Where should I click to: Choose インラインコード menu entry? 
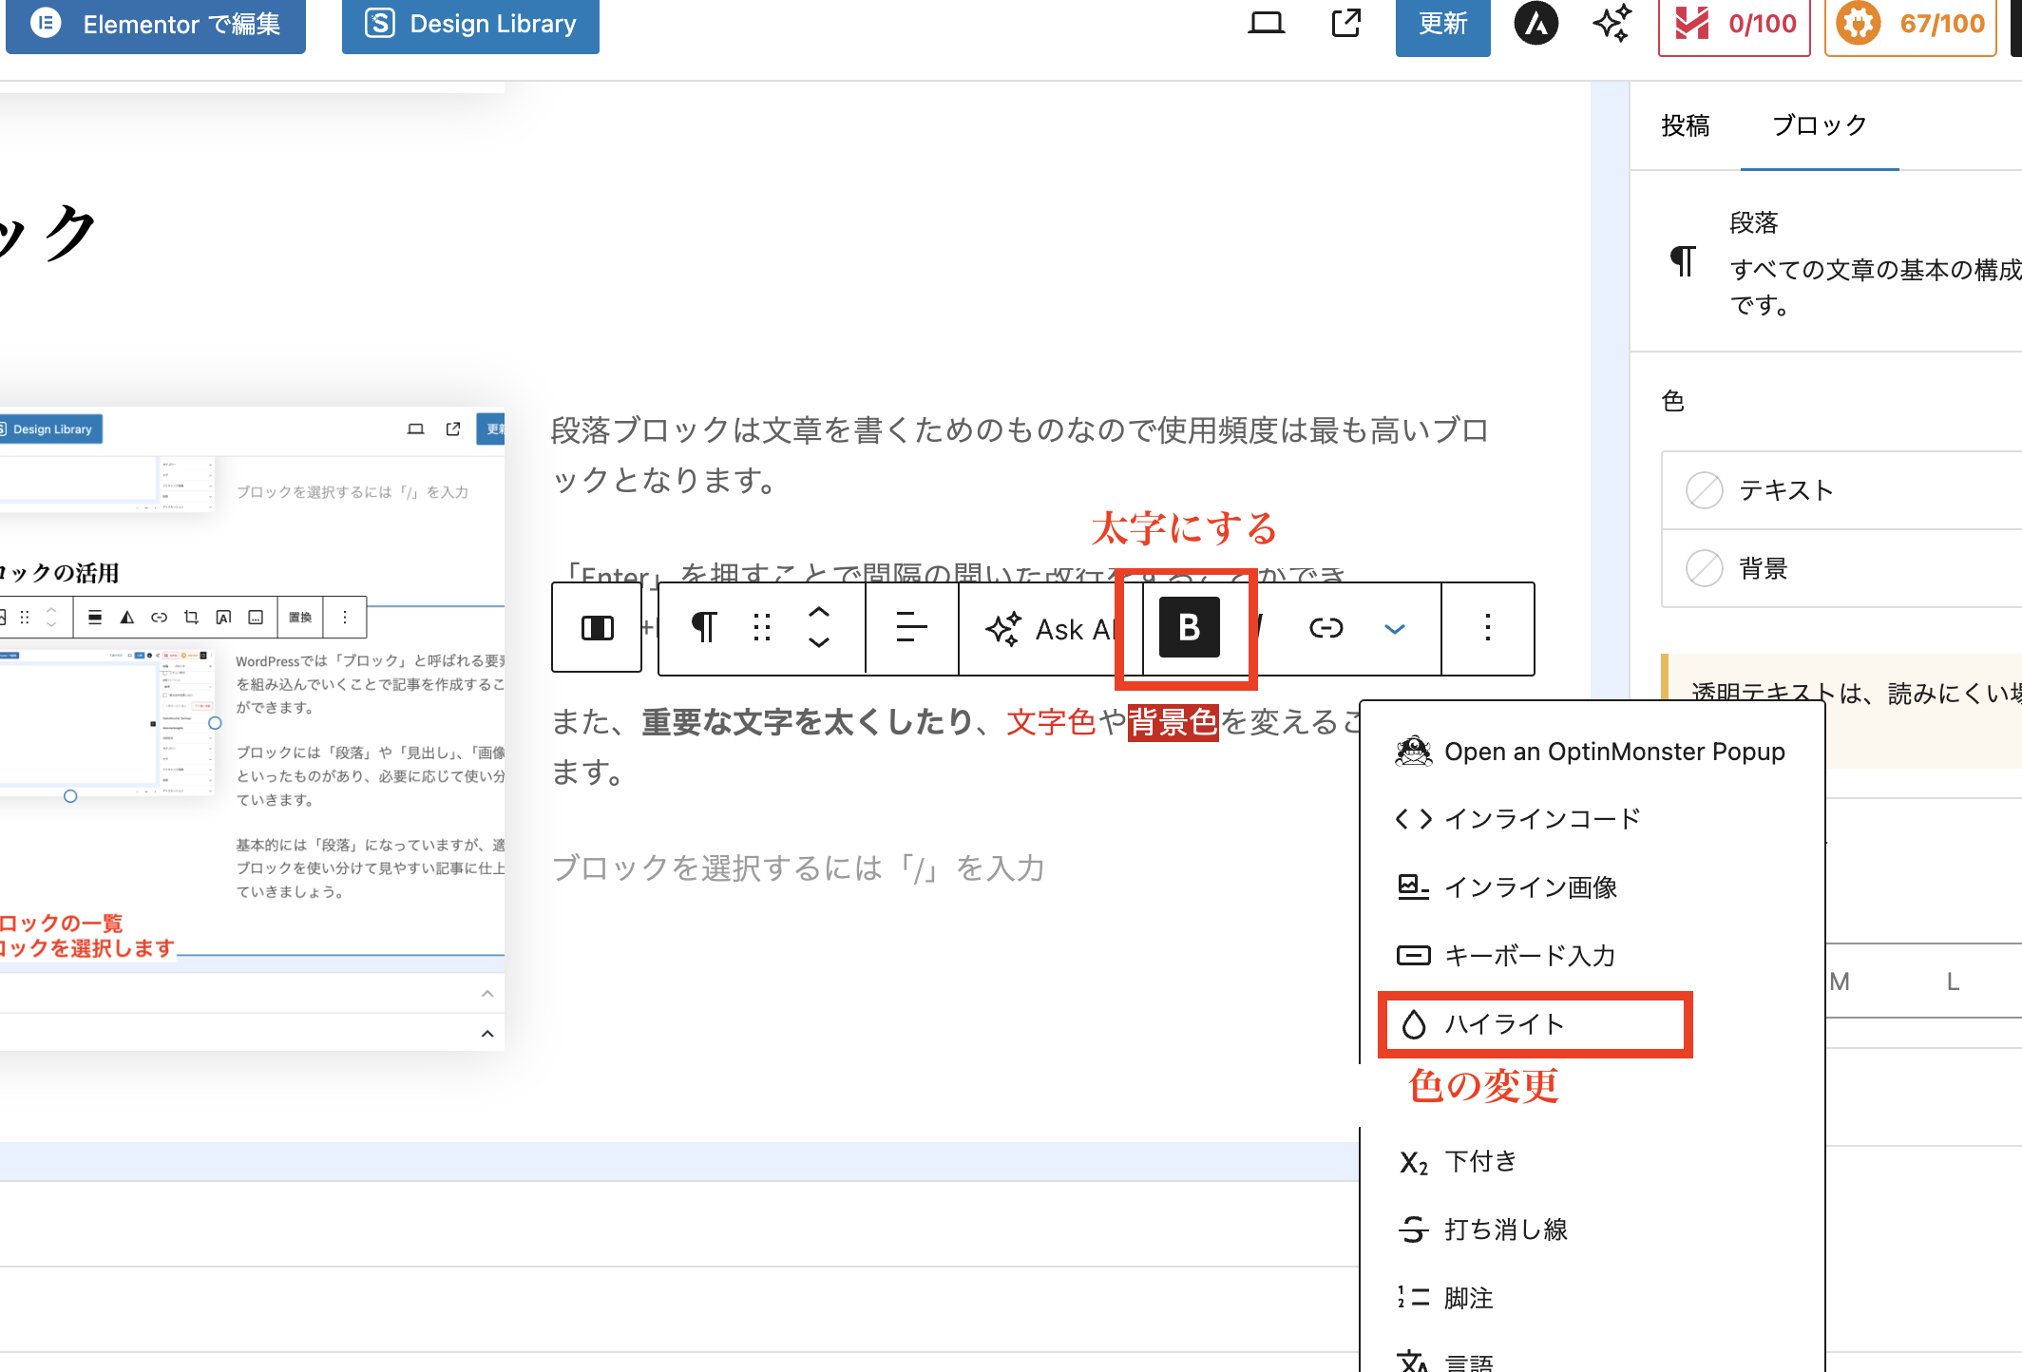click(x=1541, y=819)
